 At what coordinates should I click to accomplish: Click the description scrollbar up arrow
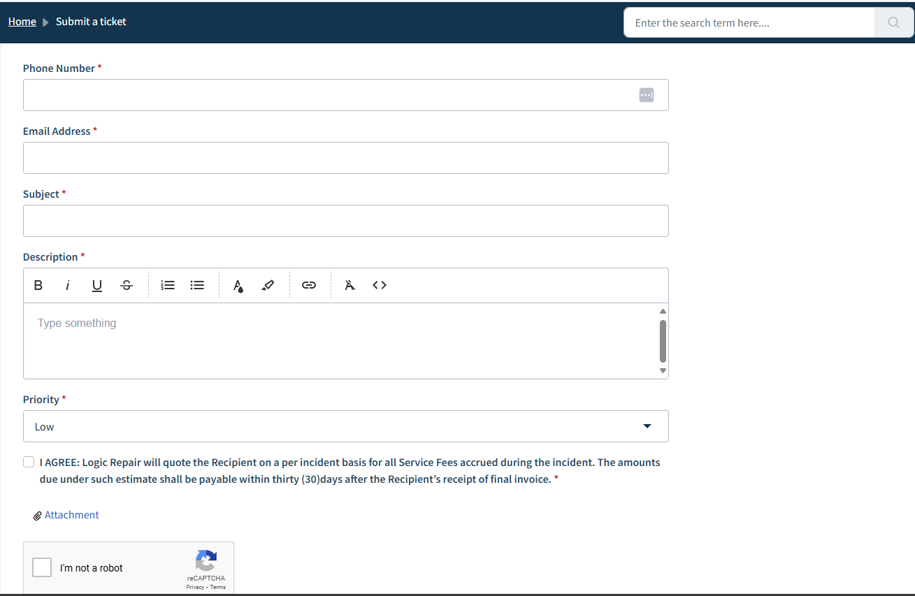[x=663, y=311]
